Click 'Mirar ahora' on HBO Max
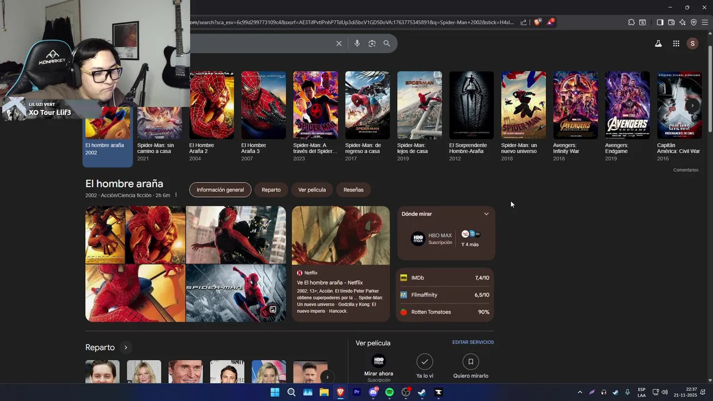This screenshot has width=713, height=401. click(378, 368)
